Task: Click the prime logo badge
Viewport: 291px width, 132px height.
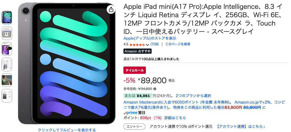Action: click(x=130, y=113)
